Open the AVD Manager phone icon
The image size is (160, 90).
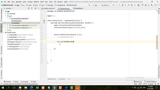(x=149, y=5)
